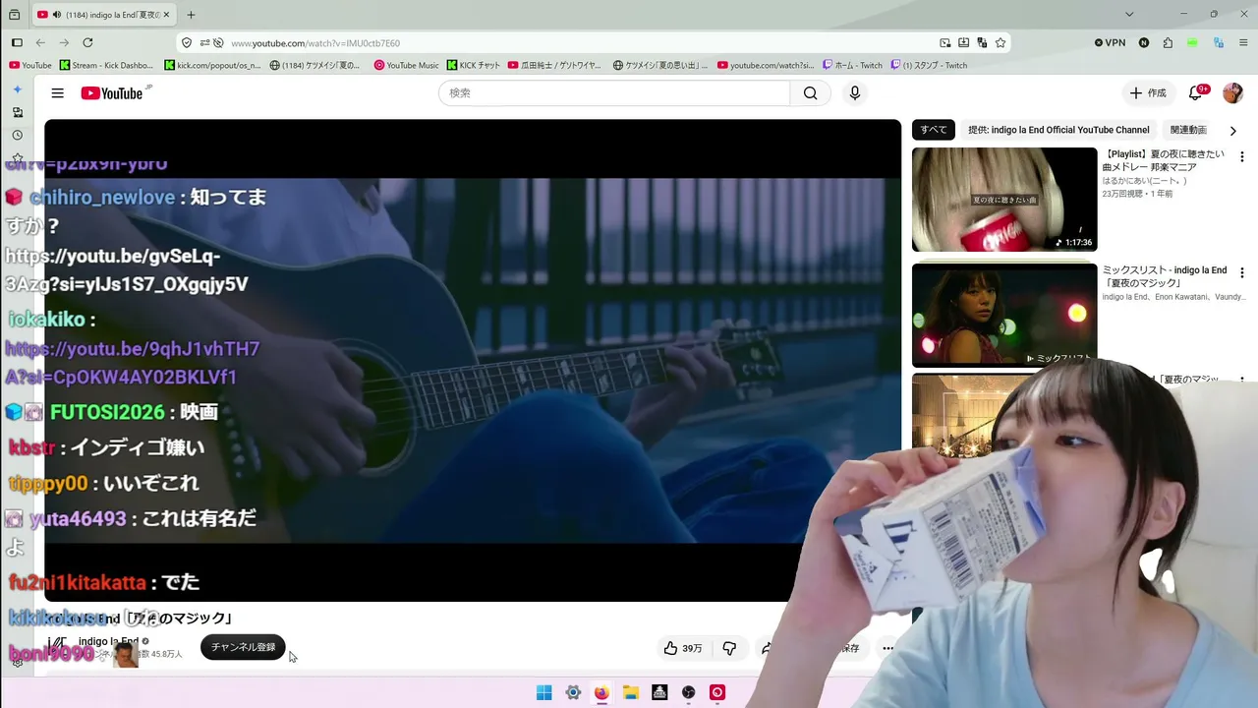The height and width of the screenshot is (708, 1258).
Task: Focus the YouTube 検索 search box
Action: pos(614,93)
